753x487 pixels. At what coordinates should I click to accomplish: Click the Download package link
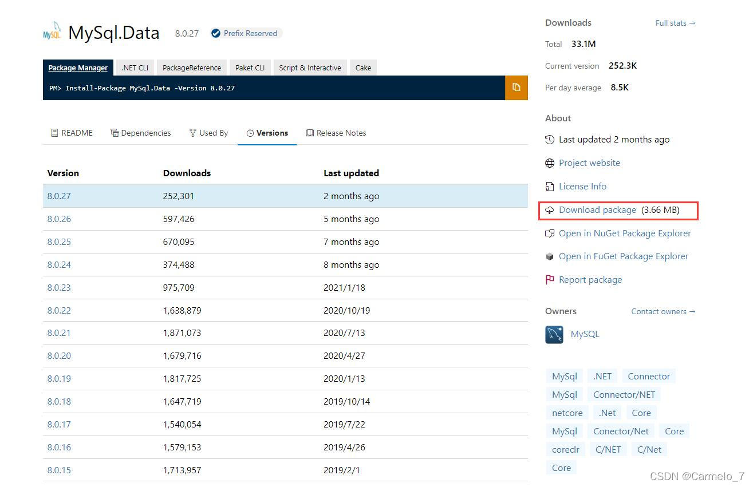click(597, 210)
